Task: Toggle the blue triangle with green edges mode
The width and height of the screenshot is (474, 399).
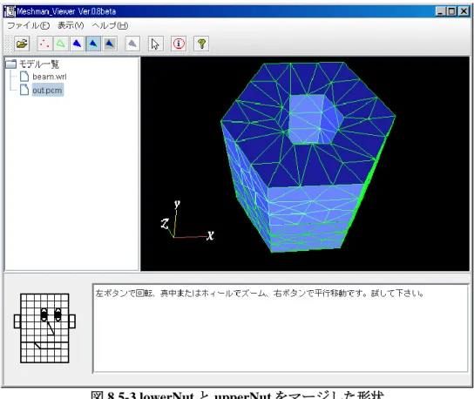Action: (93, 44)
